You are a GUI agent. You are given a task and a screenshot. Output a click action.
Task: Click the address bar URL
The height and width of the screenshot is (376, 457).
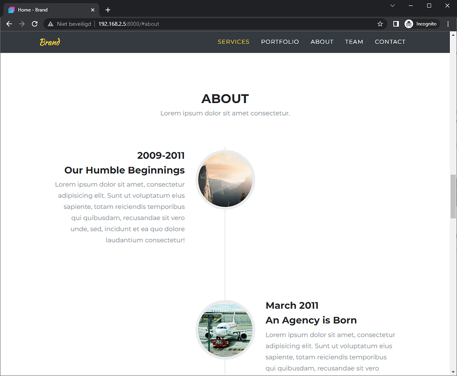pyautogui.click(x=129, y=24)
